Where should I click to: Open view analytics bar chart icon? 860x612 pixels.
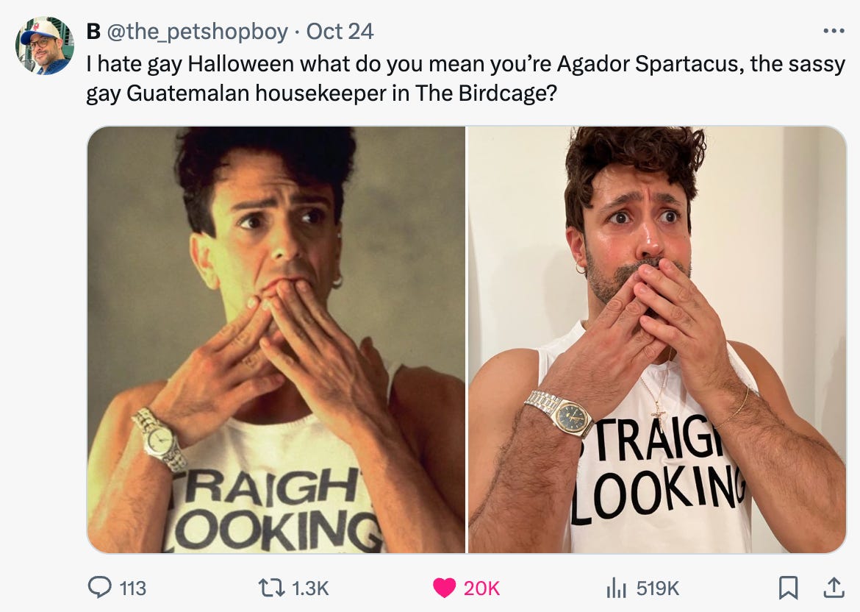coord(617,588)
